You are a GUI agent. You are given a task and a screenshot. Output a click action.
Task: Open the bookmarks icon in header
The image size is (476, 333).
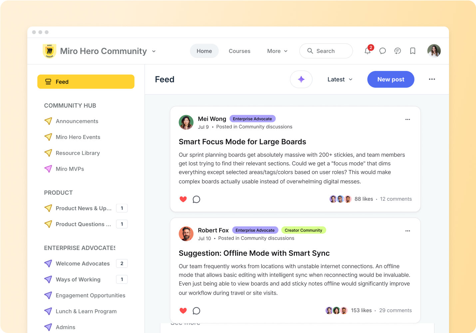tap(412, 51)
